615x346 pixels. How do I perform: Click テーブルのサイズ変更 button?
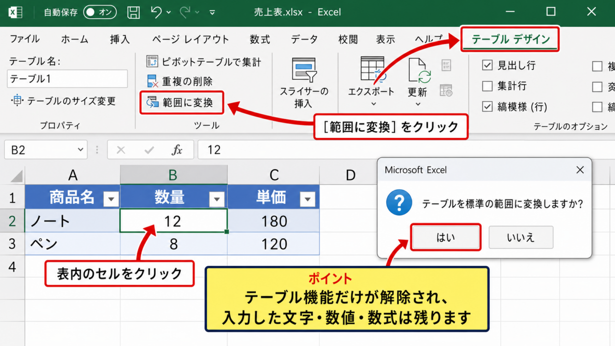[64, 101]
